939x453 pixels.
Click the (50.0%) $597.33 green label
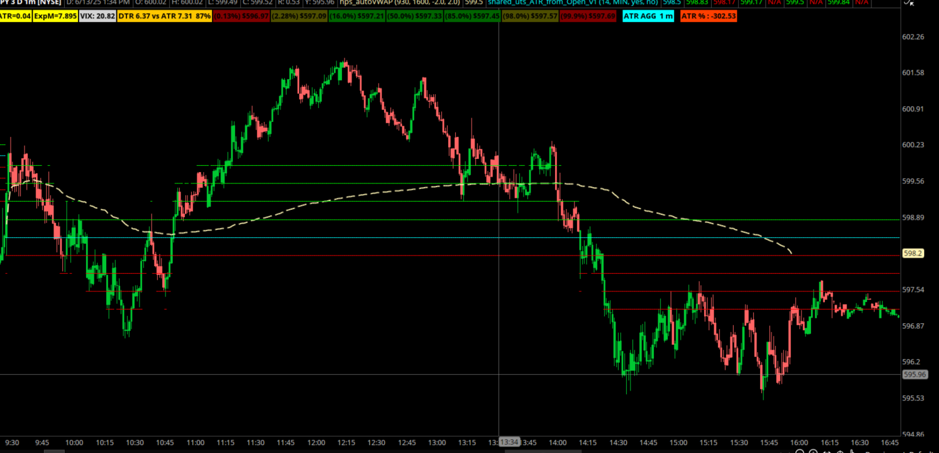[415, 16]
